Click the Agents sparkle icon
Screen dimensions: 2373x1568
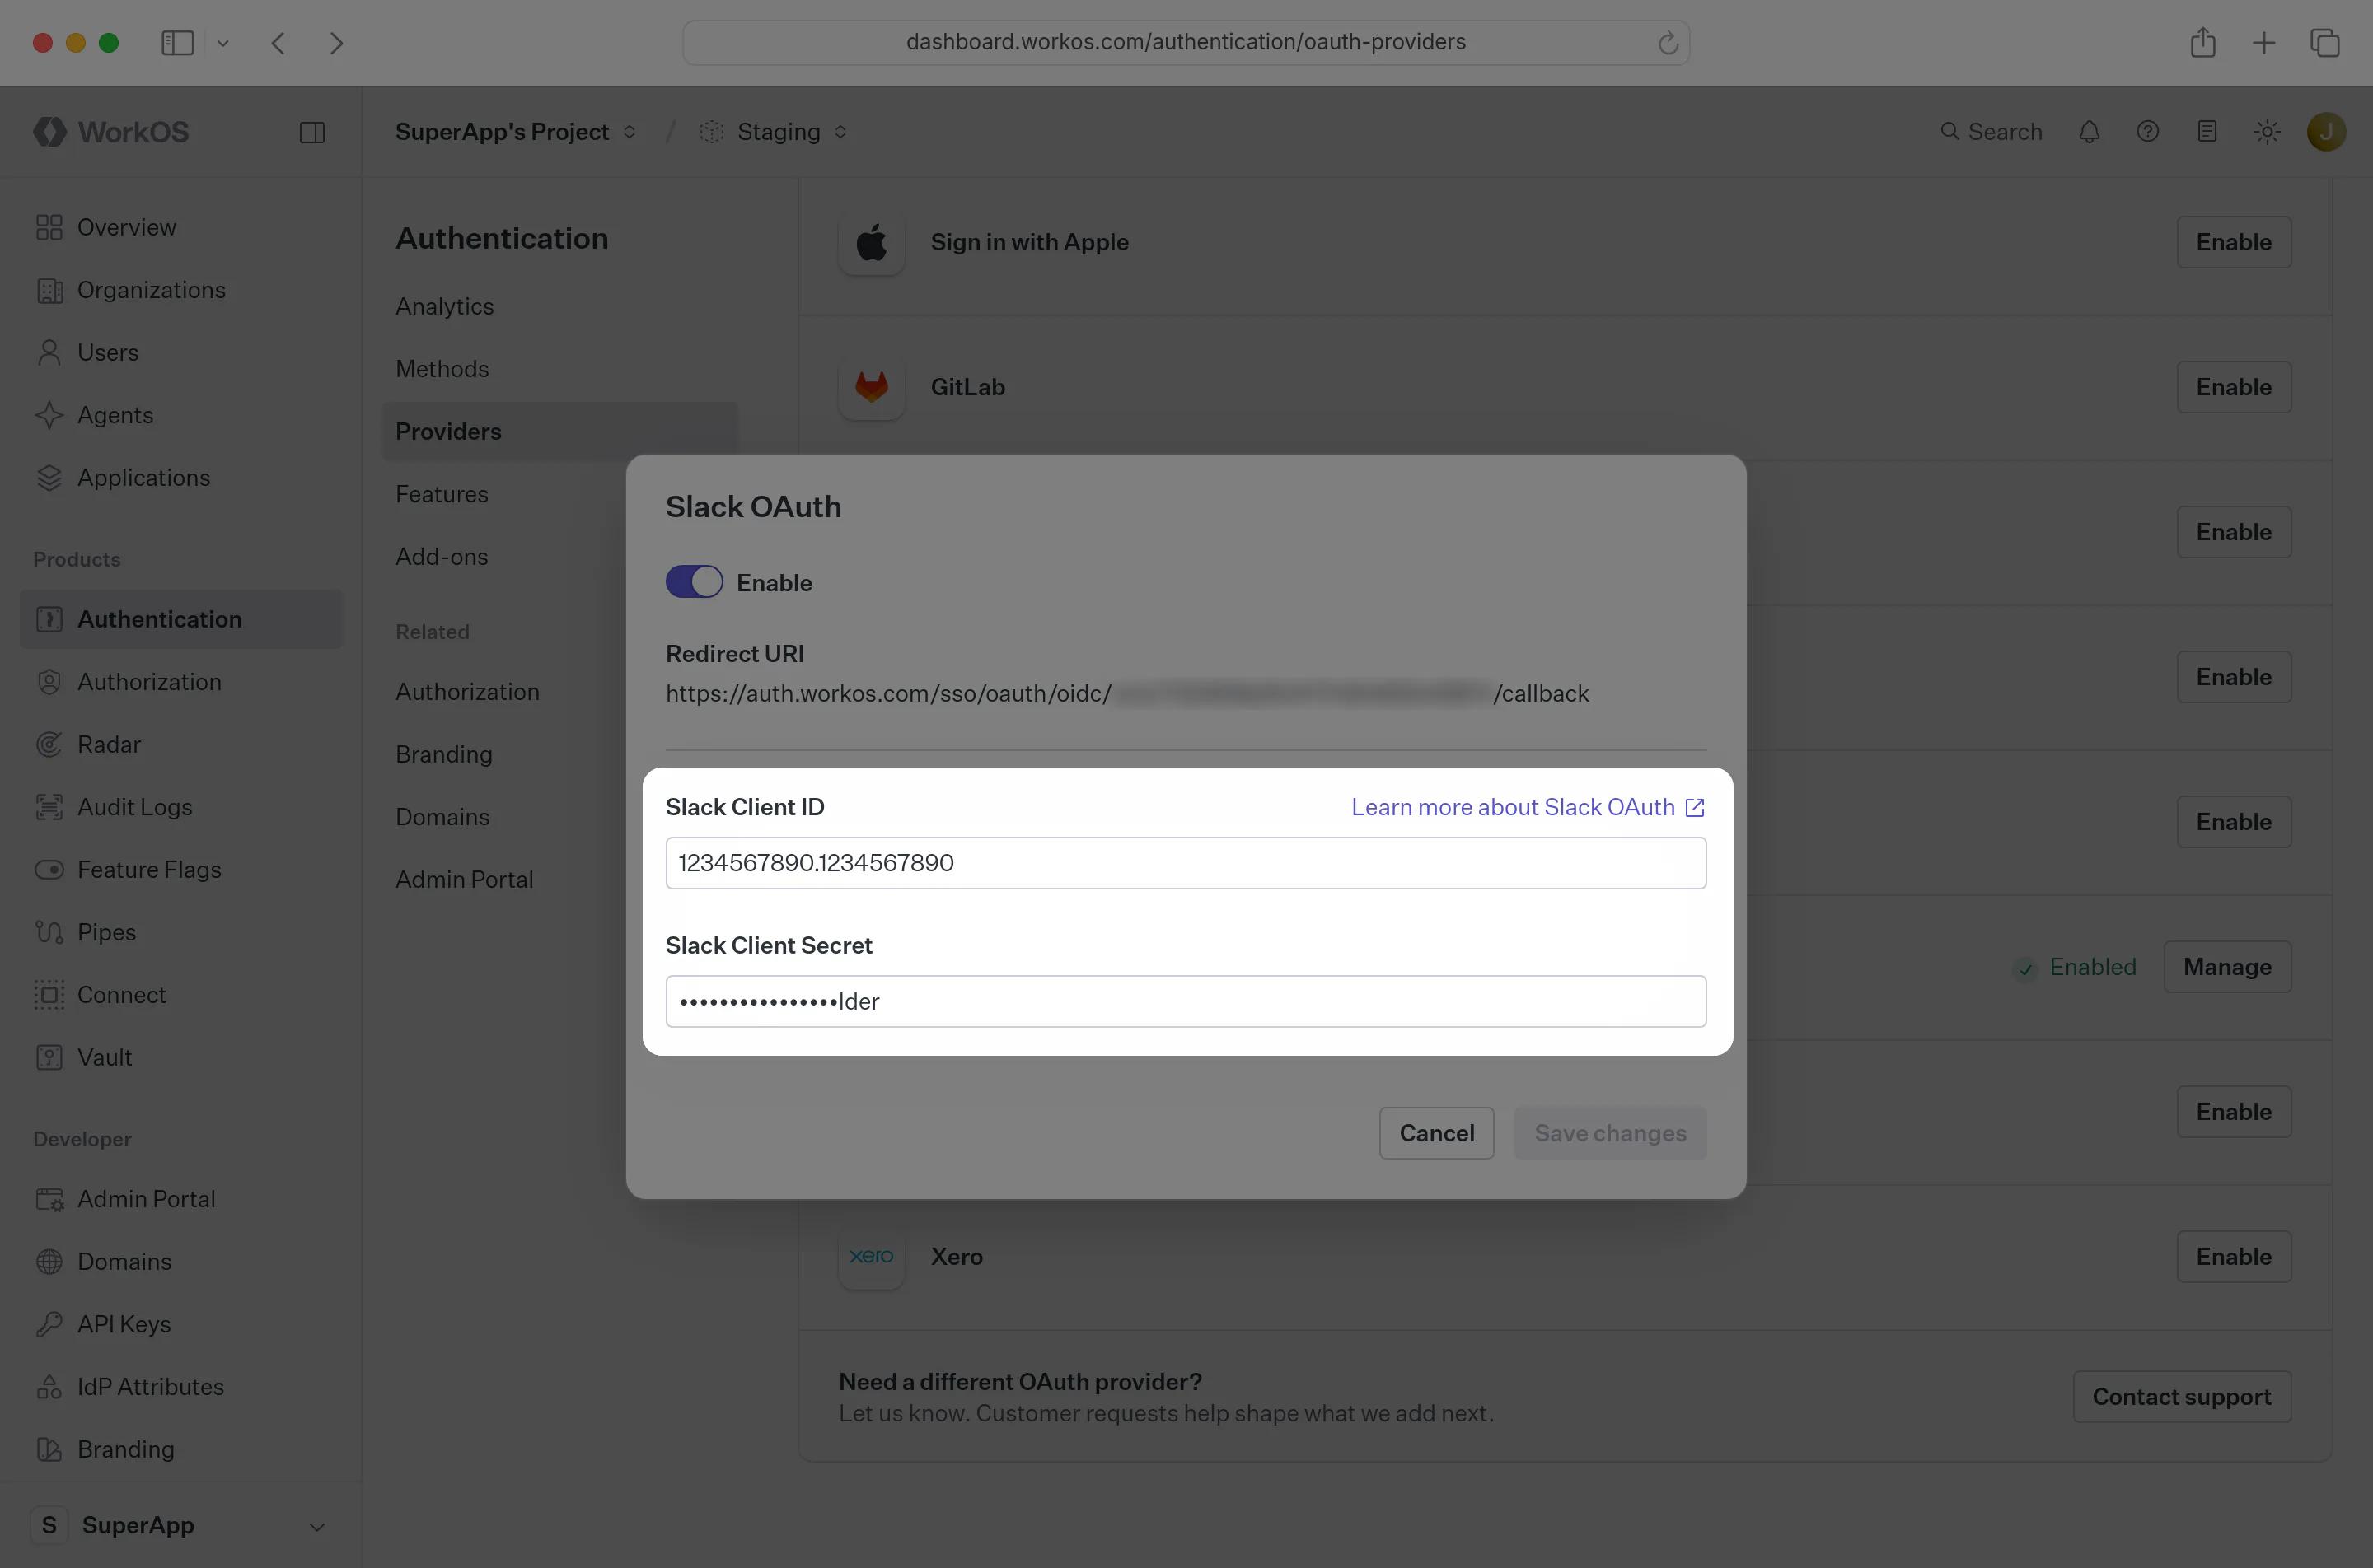(x=49, y=415)
